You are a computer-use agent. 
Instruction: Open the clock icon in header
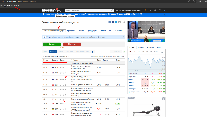click(x=160, y=10)
